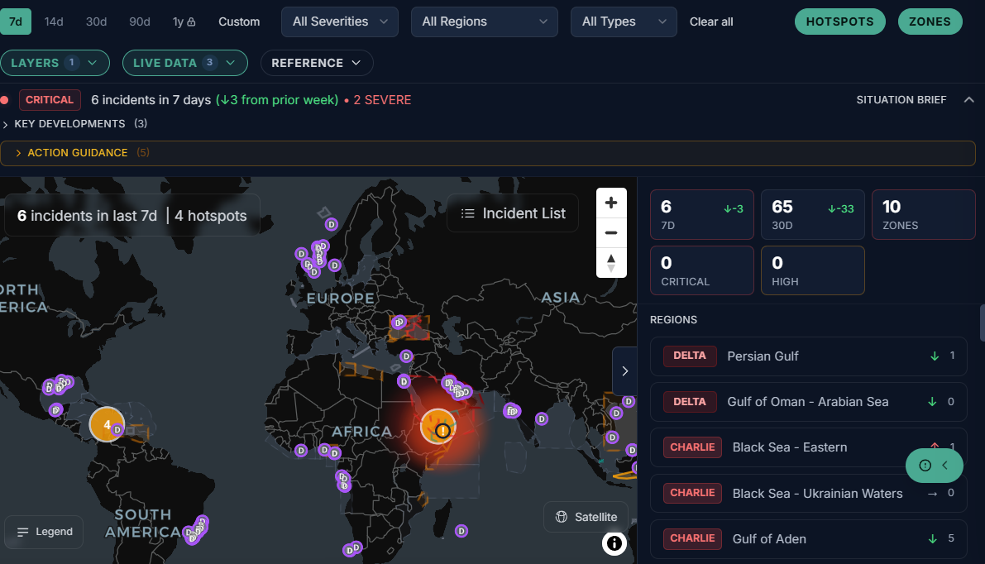
Task: Toggle the ZONES pill
Action: pos(930,22)
